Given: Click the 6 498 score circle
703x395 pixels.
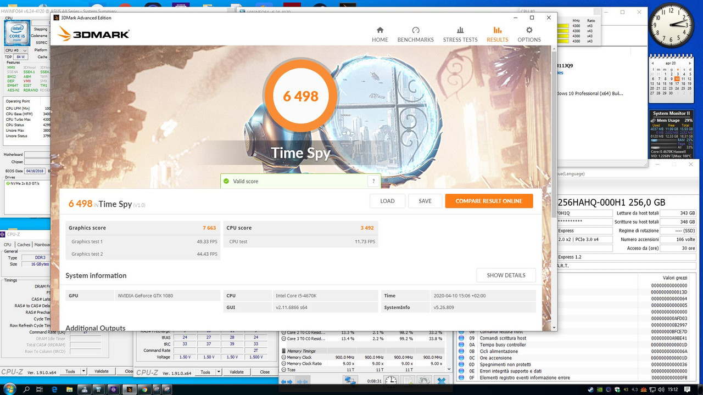Looking at the screenshot, I should 300,96.
